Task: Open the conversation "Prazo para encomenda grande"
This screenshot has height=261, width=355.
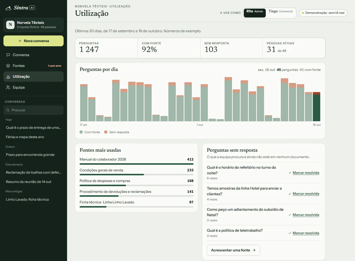Action: coord(33,155)
